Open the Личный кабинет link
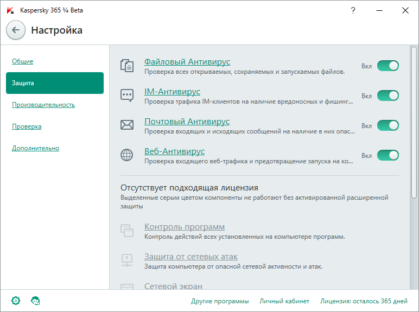Screen dimensions: 419x312 (284, 301)
